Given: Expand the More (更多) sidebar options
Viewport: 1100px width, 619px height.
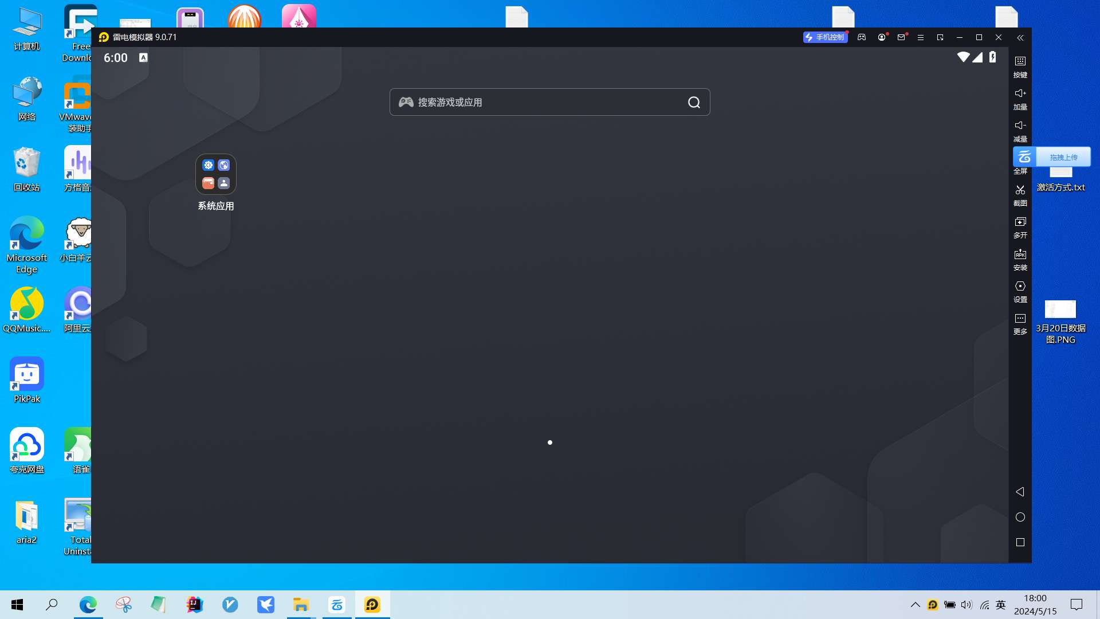Looking at the screenshot, I should [x=1020, y=318].
